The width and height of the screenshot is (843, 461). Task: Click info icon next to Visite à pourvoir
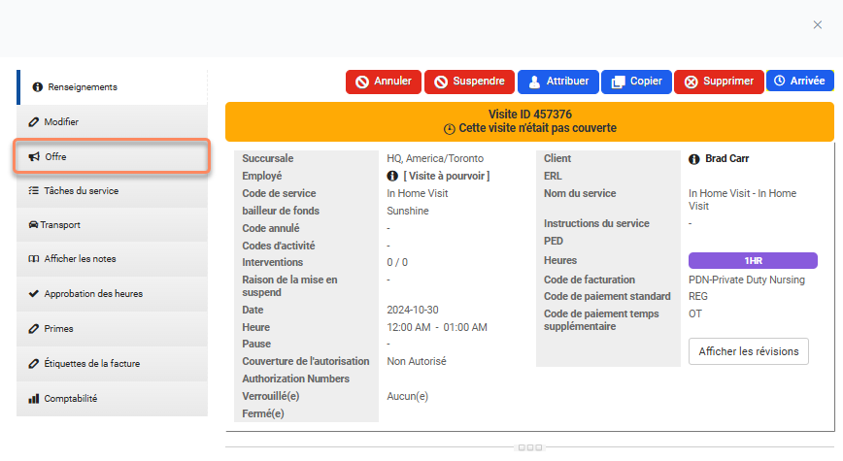coord(392,177)
